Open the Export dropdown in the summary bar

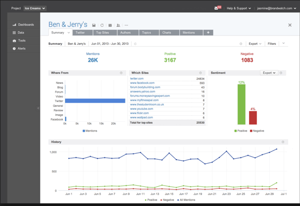[x=255, y=44]
